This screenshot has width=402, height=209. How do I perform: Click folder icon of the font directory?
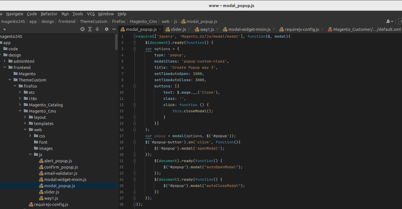[x=36, y=142]
